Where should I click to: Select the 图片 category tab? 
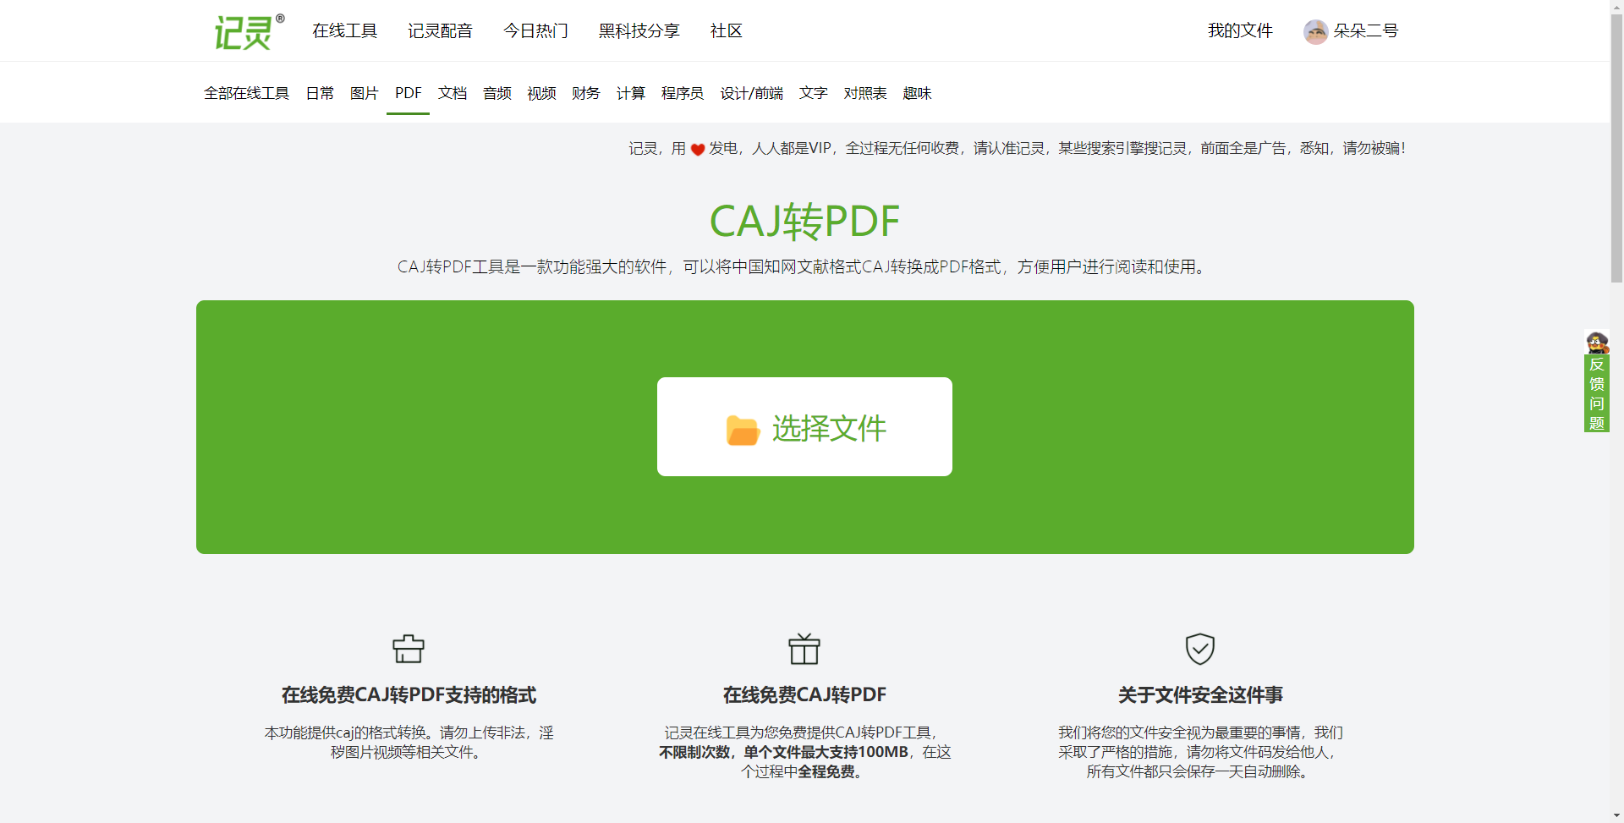pyautogui.click(x=364, y=93)
